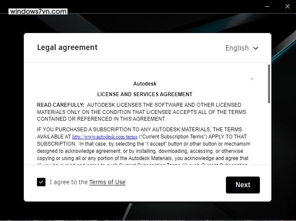Viewport: 296px width, 221px height.
Task: Click the "I agree to the" label text
Action: coord(69,182)
